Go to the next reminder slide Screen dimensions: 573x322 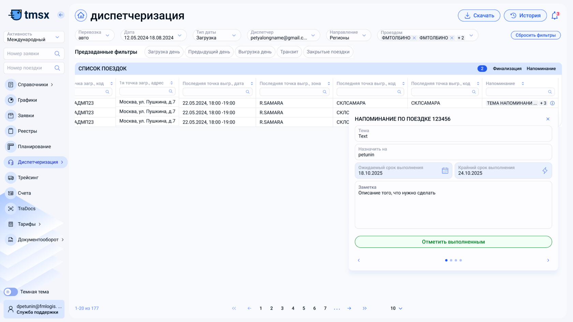[x=548, y=260]
